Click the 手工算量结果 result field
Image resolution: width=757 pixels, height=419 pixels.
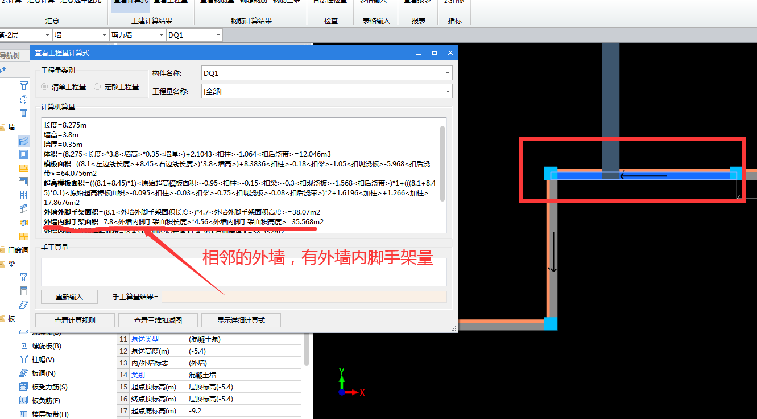pyautogui.click(x=304, y=297)
